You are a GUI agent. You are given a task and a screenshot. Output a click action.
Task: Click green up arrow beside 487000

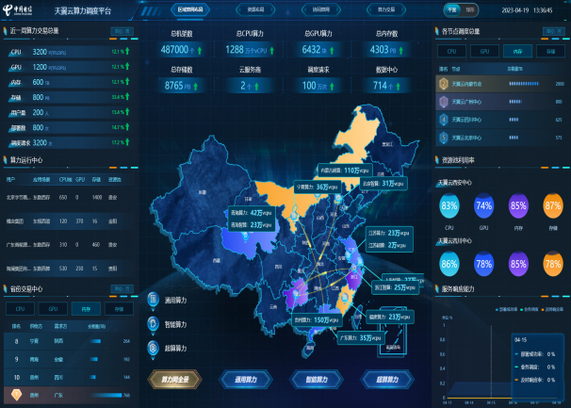coord(200,51)
